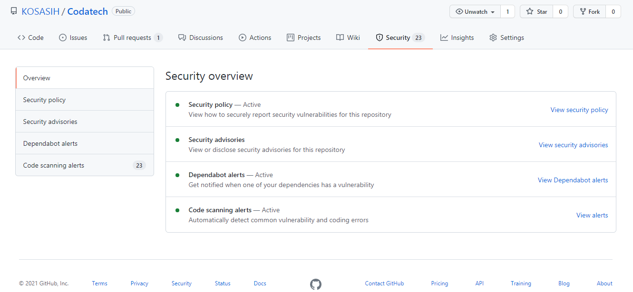Viewport: 633px width, 292px height.
Task: View the forks count of 0
Action: pos(613,11)
